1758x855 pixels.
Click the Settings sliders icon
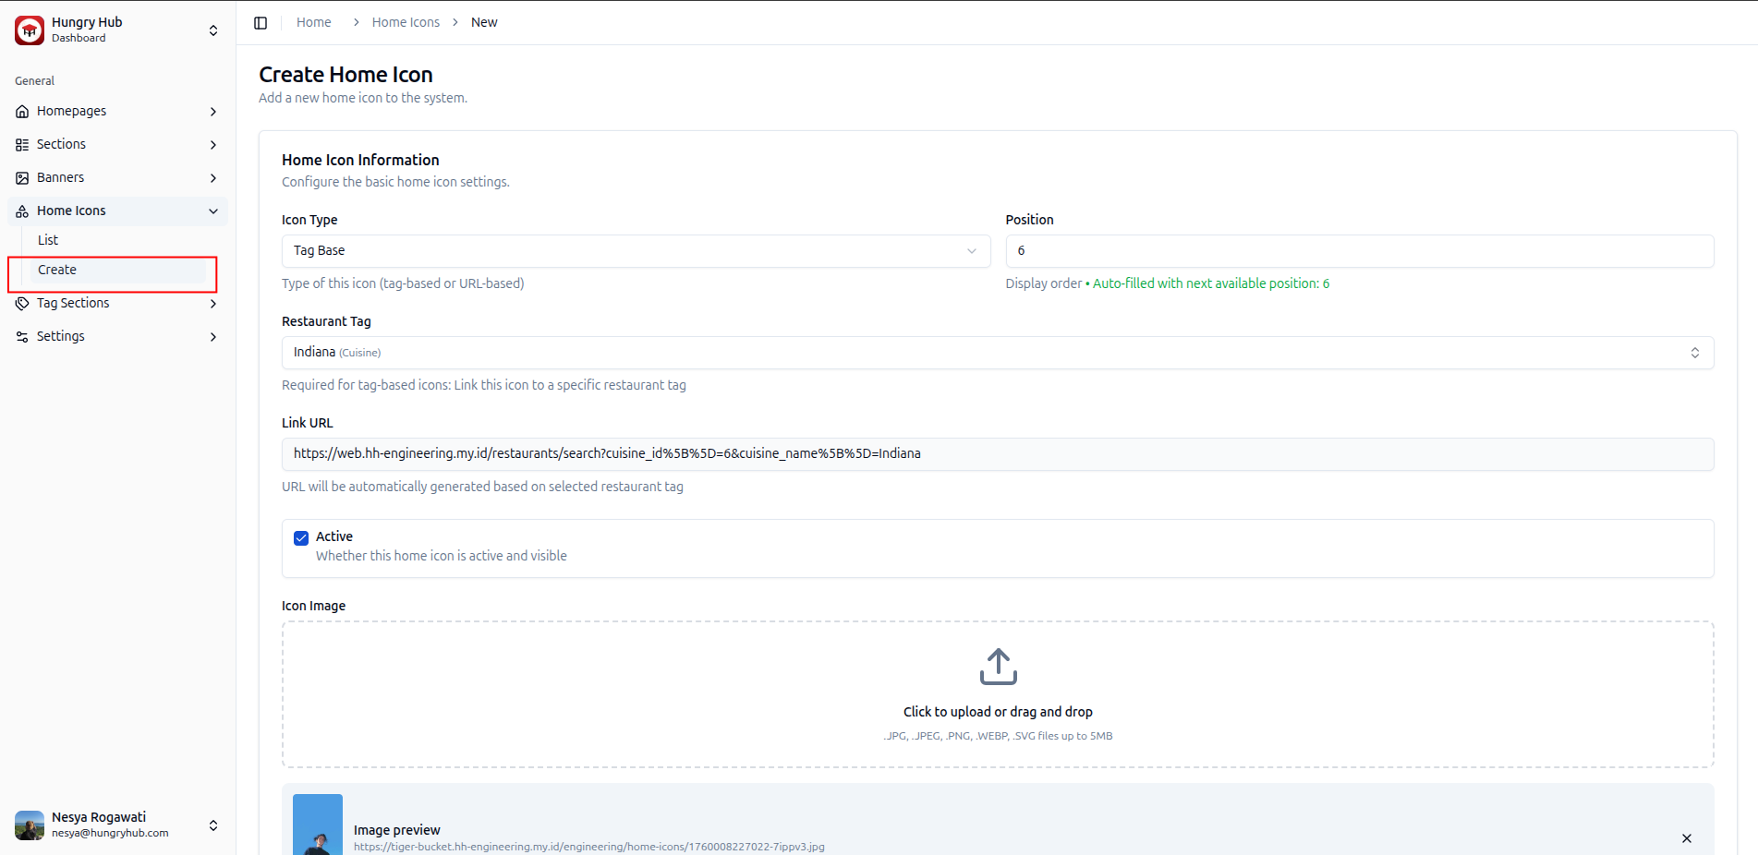tap(22, 337)
